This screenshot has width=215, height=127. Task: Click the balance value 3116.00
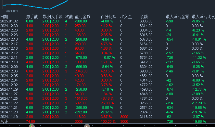click(x=146, y=117)
